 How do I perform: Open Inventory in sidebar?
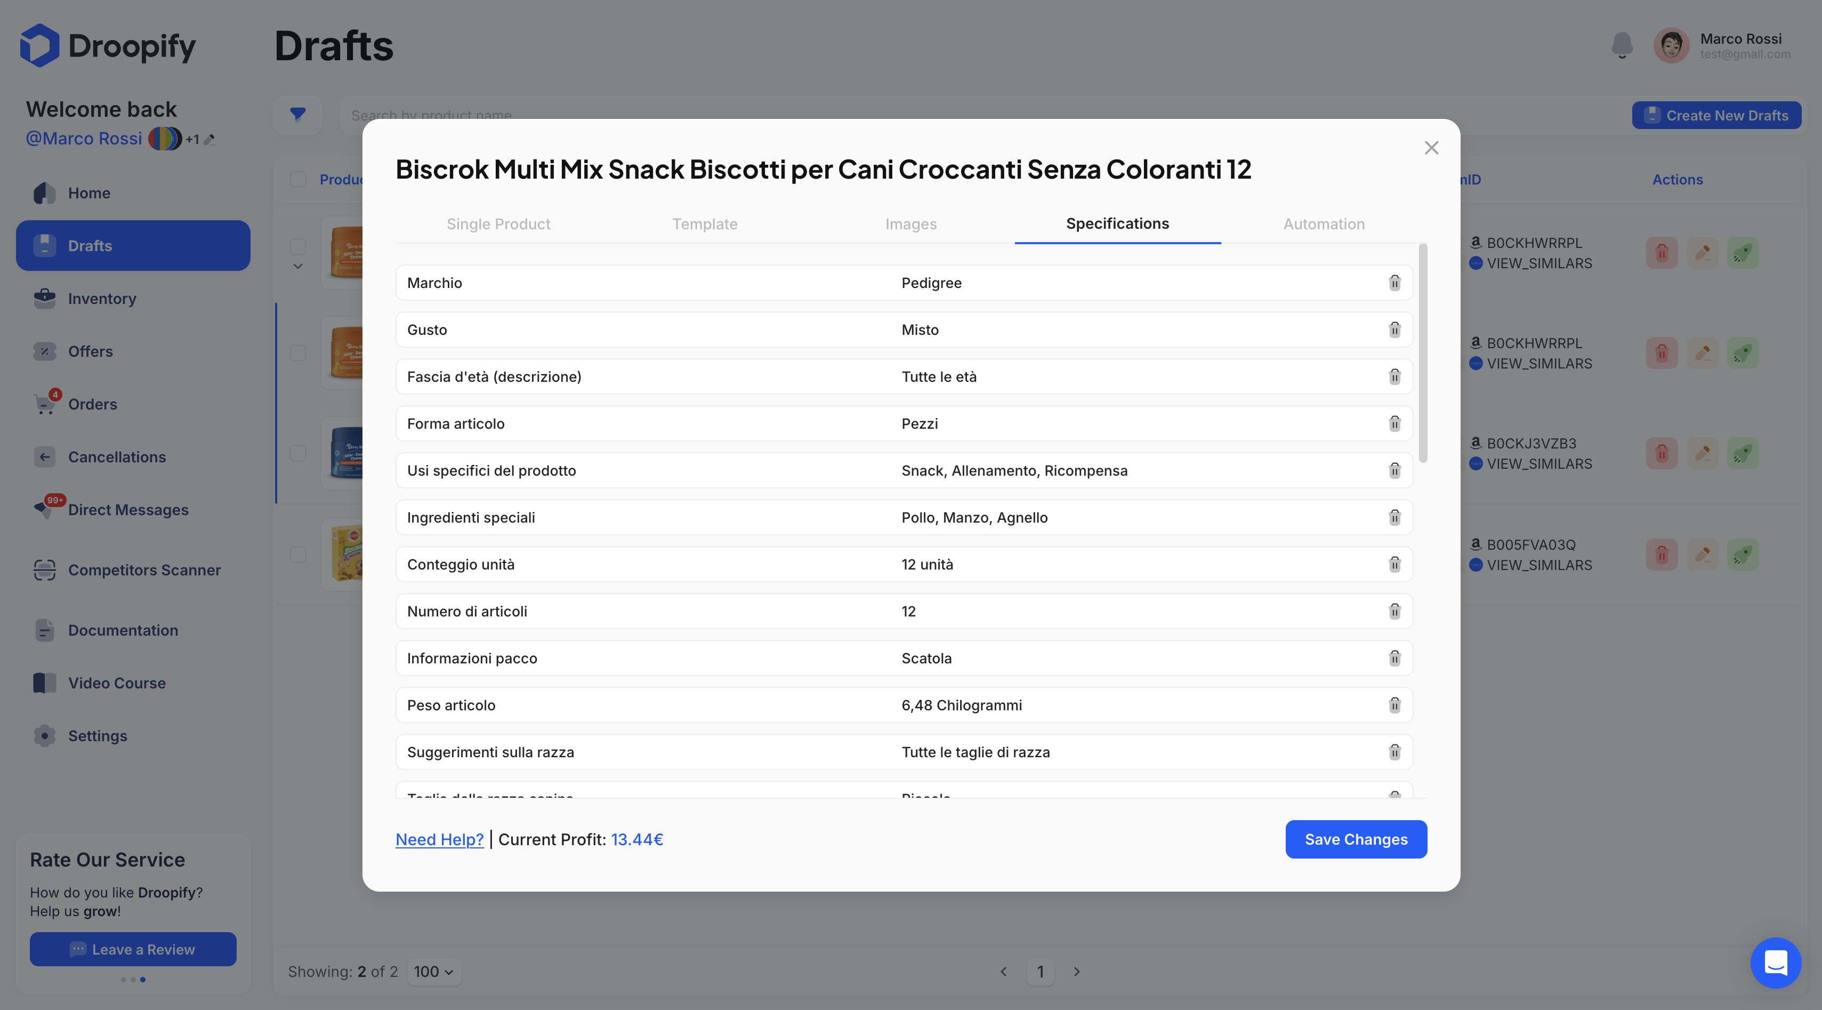pos(133,299)
